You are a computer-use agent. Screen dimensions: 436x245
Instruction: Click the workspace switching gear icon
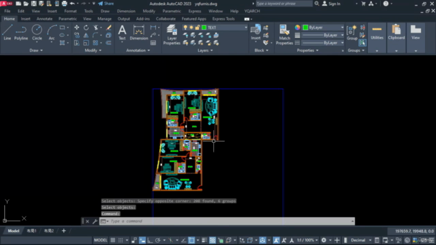[324, 240]
